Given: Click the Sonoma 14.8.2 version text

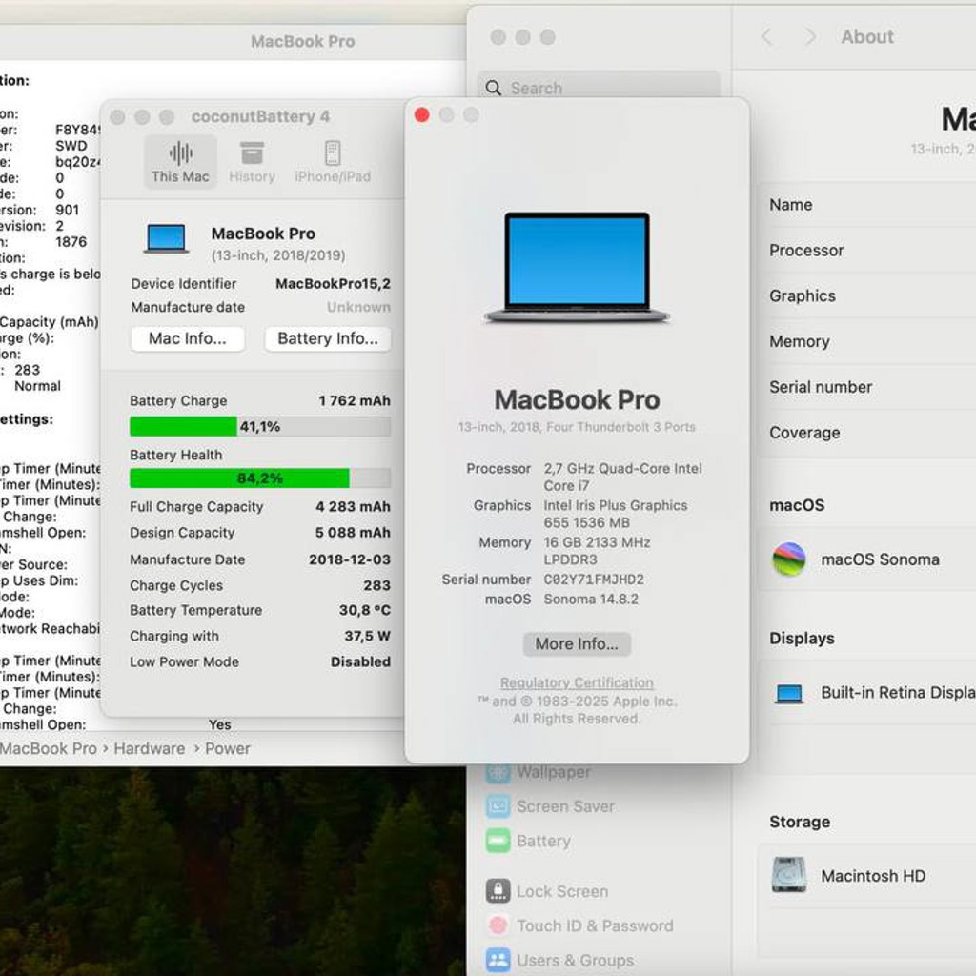Looking at the screenshot, I should [x=591, y=599].
